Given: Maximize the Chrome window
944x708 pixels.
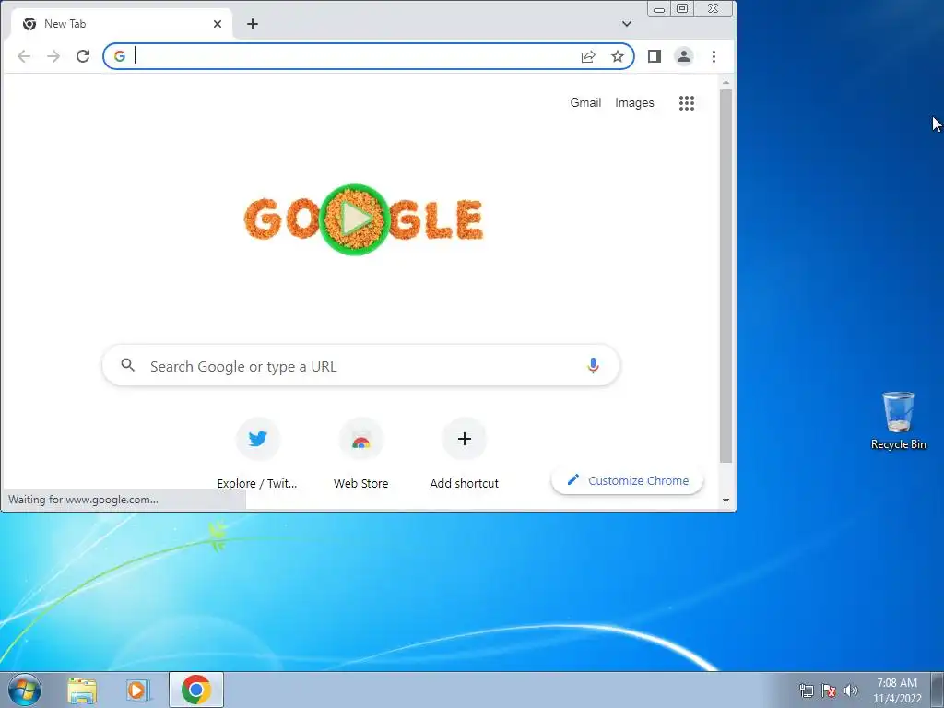Looking at the screenshot, I should (x=682, y=9).
